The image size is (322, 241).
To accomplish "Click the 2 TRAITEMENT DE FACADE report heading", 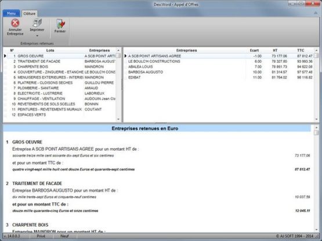I will point(34,184).
